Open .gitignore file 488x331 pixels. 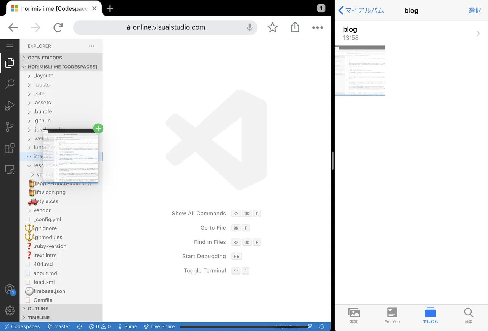(x=61, y=228)
